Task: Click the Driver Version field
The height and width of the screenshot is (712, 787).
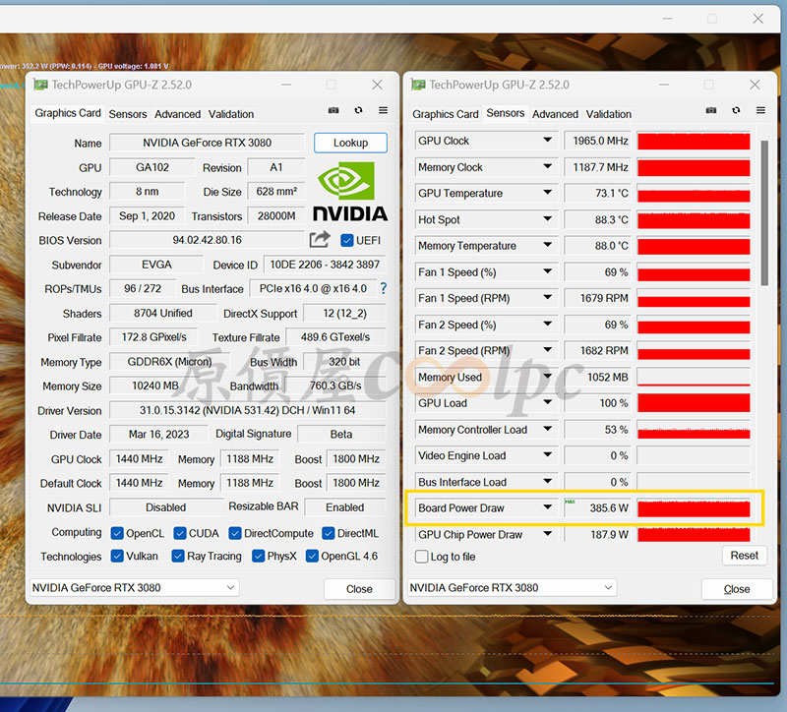Action: click(248, 410)
